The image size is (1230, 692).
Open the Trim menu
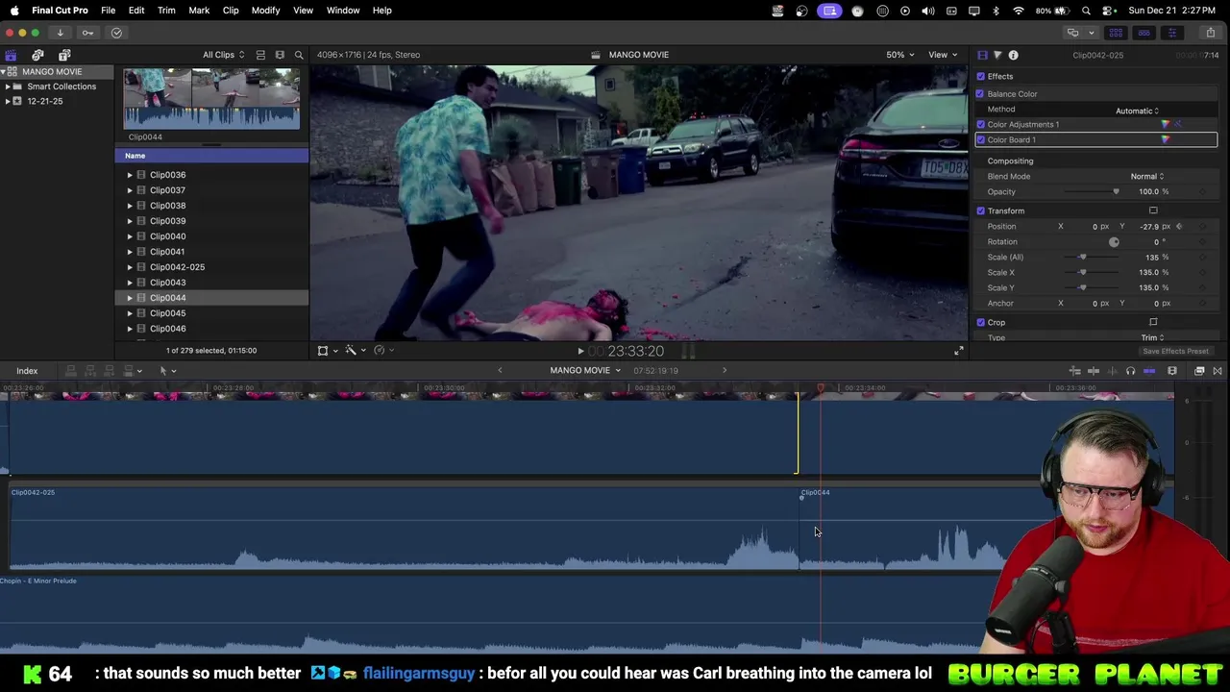pyautogui.click(x=166, y=11)
